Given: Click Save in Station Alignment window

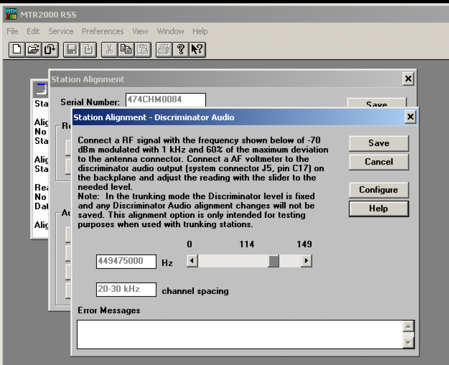Looking at the screenshot, I should 377,103.
